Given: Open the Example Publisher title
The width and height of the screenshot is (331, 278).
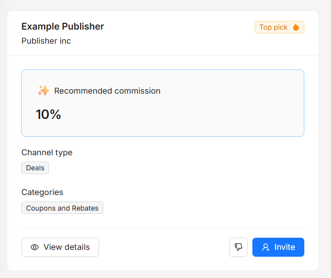Looking at the screenshot, I should point(63,27).
